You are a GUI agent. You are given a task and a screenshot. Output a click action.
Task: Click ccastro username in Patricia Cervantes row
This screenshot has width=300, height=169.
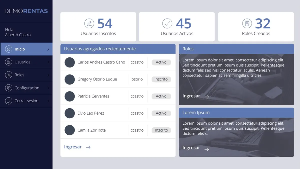(137, 96)
